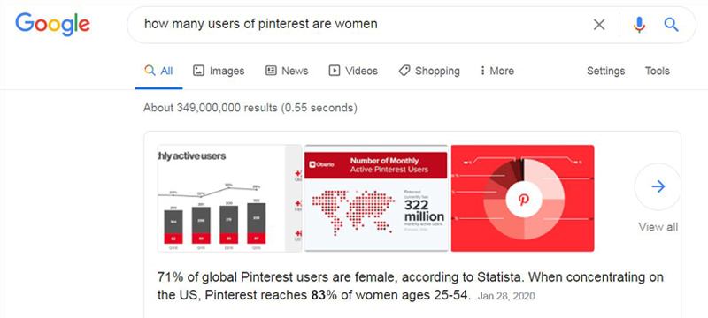This screenshot has height=318, width=708.
Task: Click the blue arrow to view more images
Action: pos(658,186)
